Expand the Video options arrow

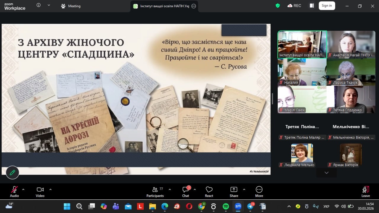click(x=50, y=189)
